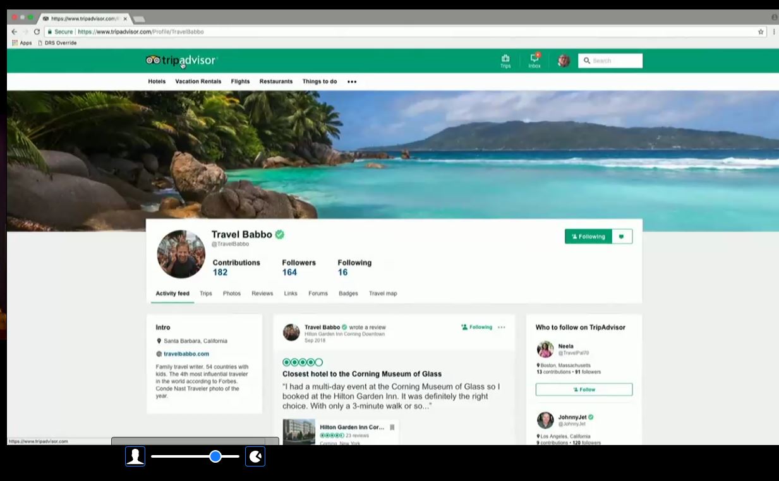The width and height of the screenshot is (779, 481).
Task: Click the browser address bar URL
Action: point(141,32)
